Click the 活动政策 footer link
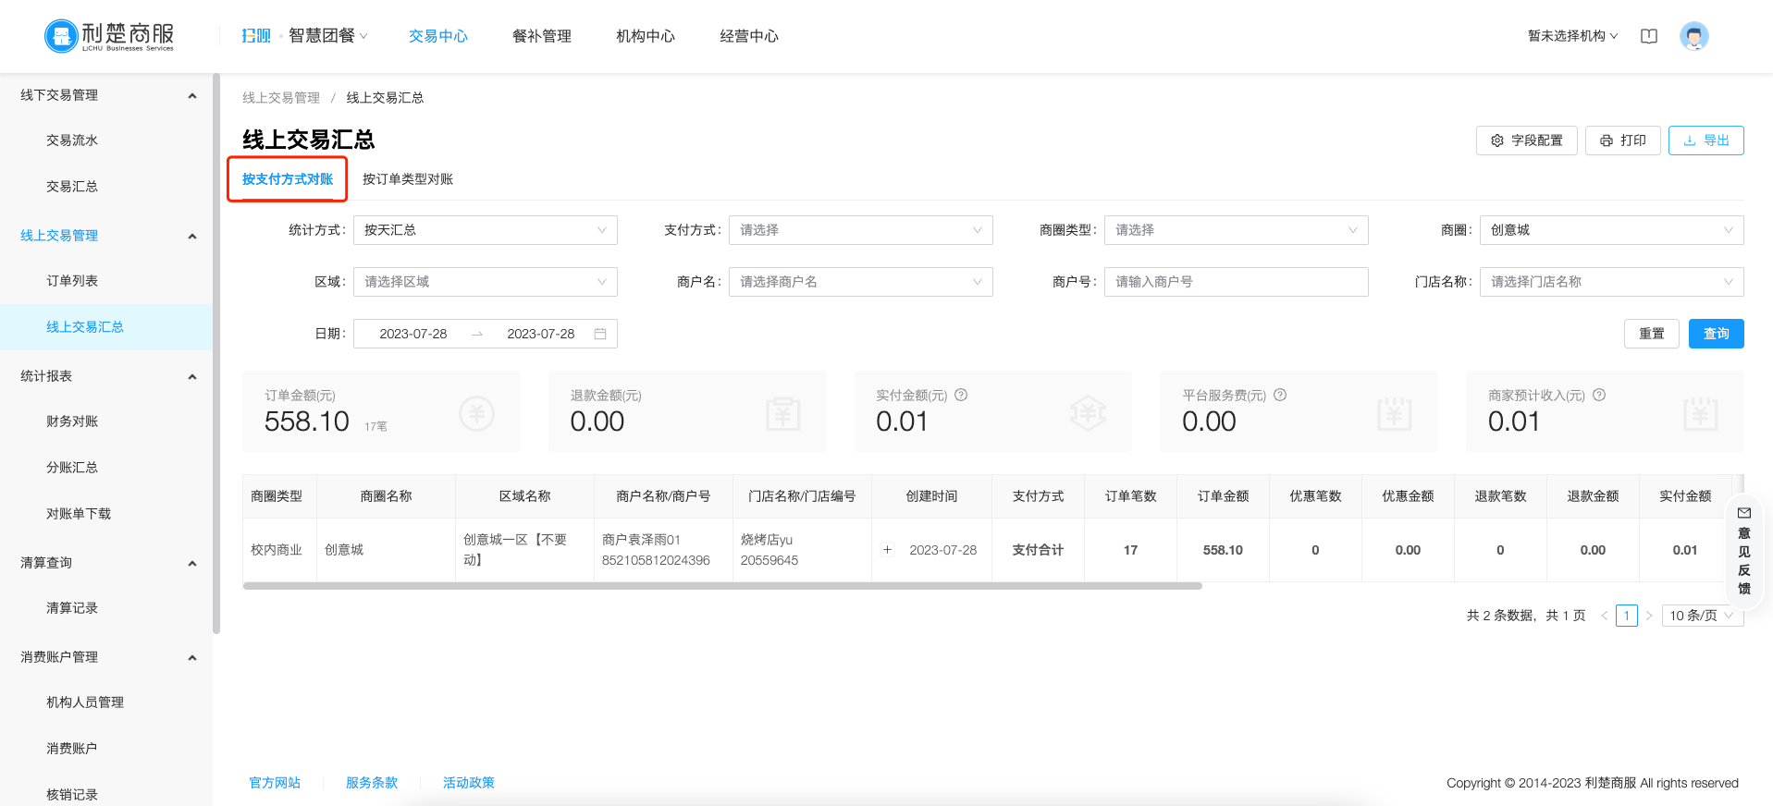 pos(469,783)
